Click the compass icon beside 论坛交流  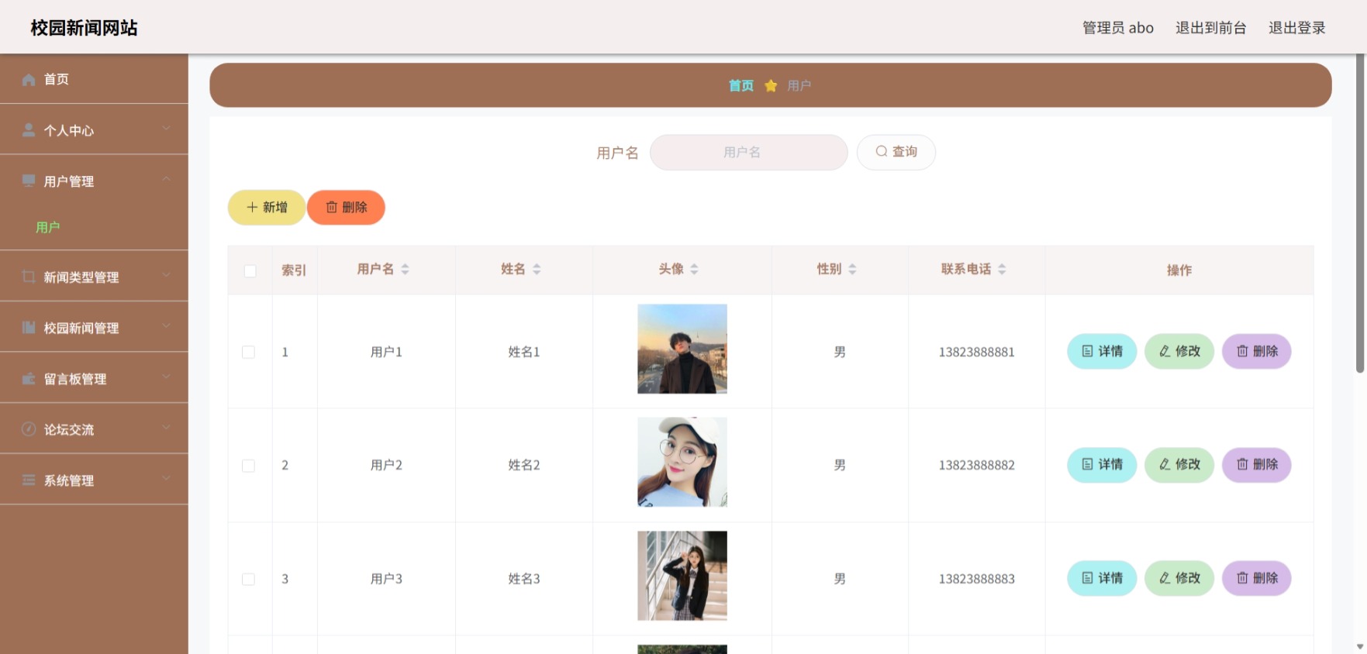click(29, 429)
